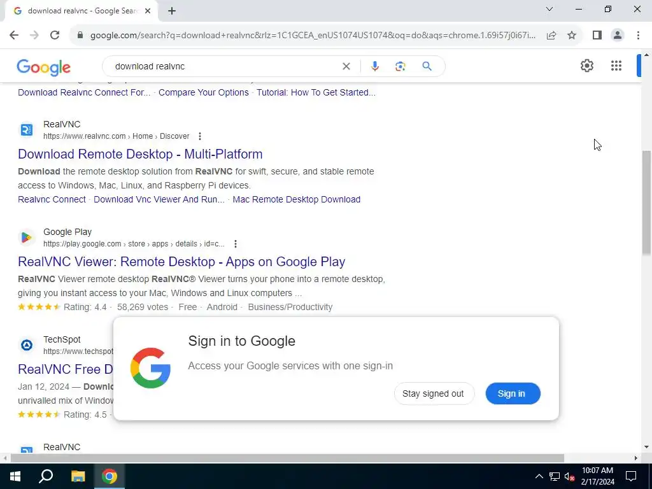Click Chrome icon in taskbar
The image size is (652, 489).
(110, 476)
